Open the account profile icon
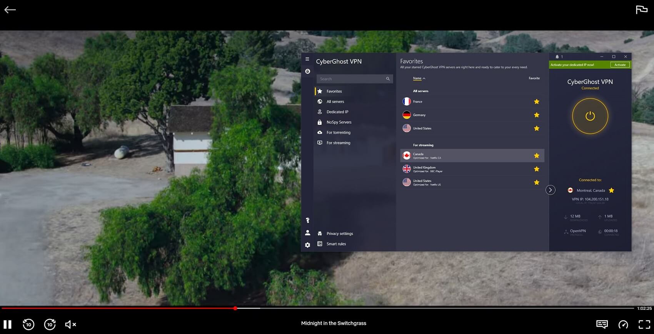Image resolution: width=654 pixels, height=334 pixels. pyautogui.click(x=307, y=233)
